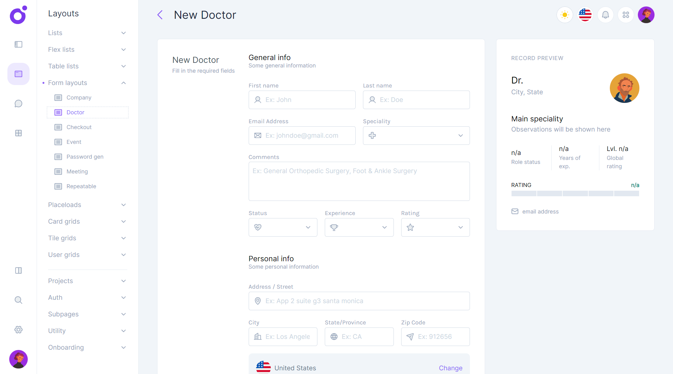Open the settings gear sidebar icon
Viewport: 673px width, 374px height.
18,330
